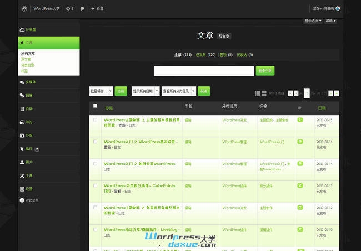The image size is (361, 251).
Task: Select the 文章 posts item with pin icon
Action: click(49, 43)
